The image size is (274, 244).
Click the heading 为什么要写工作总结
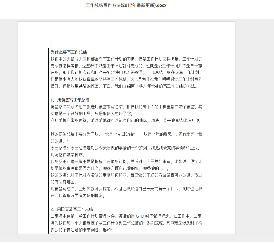69,52
